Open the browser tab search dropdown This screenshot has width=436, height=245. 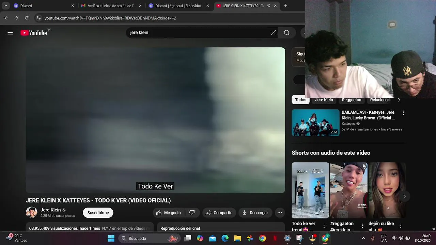6,6
